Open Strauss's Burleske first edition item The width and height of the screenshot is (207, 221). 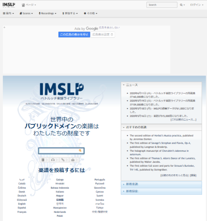(x=162, y=167)
